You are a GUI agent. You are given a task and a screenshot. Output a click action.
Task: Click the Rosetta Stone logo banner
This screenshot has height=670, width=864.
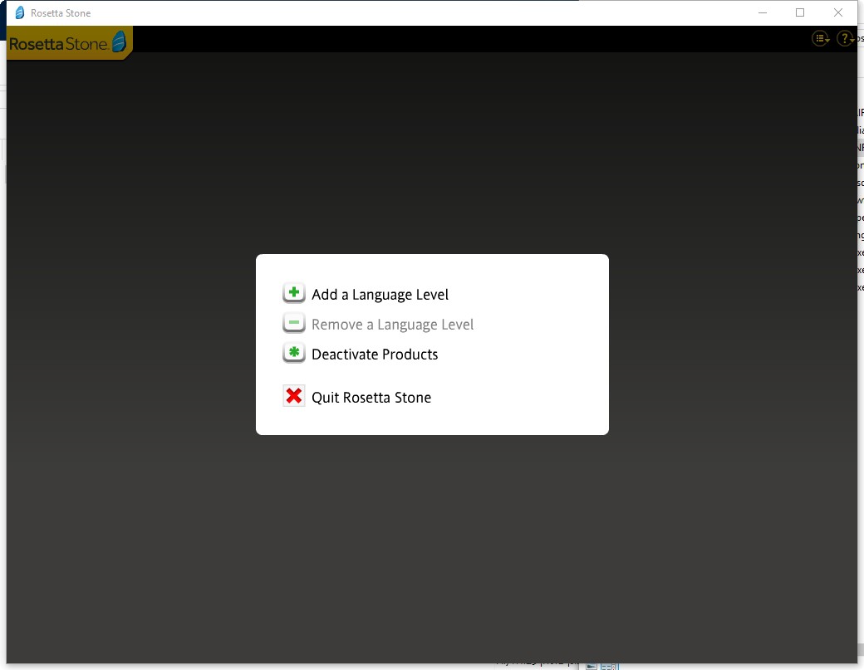(x=70, y=43)
